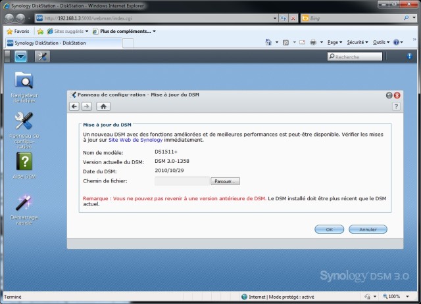Screen dimensions: 421x304
Task: Open the control panel tools icon in DSM taskbar
Action: [x=42, y=56]
